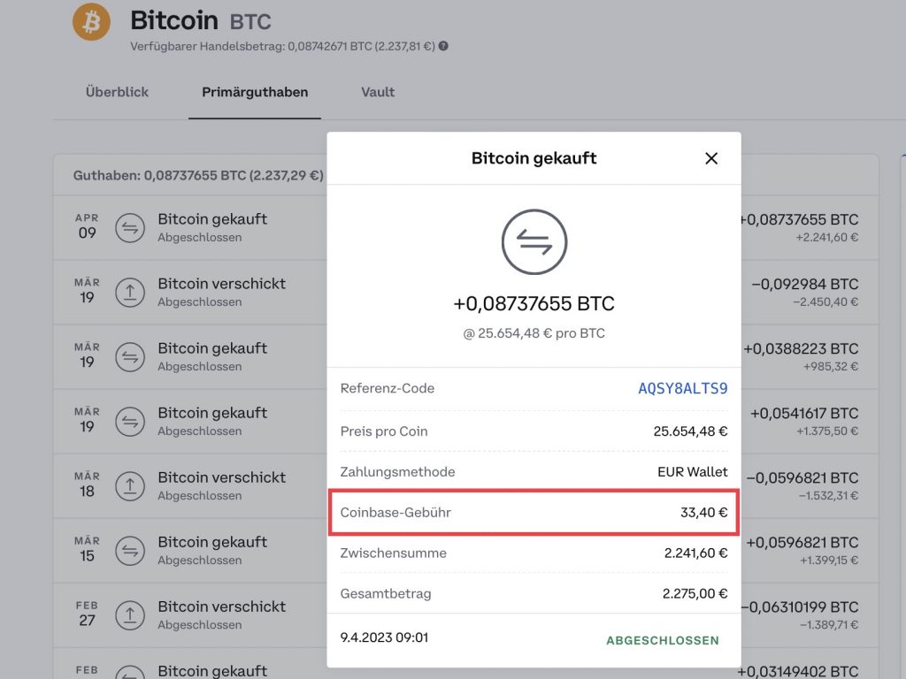This screenshot has height=679, width=906.
Task: Select the Primärguthaben tab
Action: 255,92
